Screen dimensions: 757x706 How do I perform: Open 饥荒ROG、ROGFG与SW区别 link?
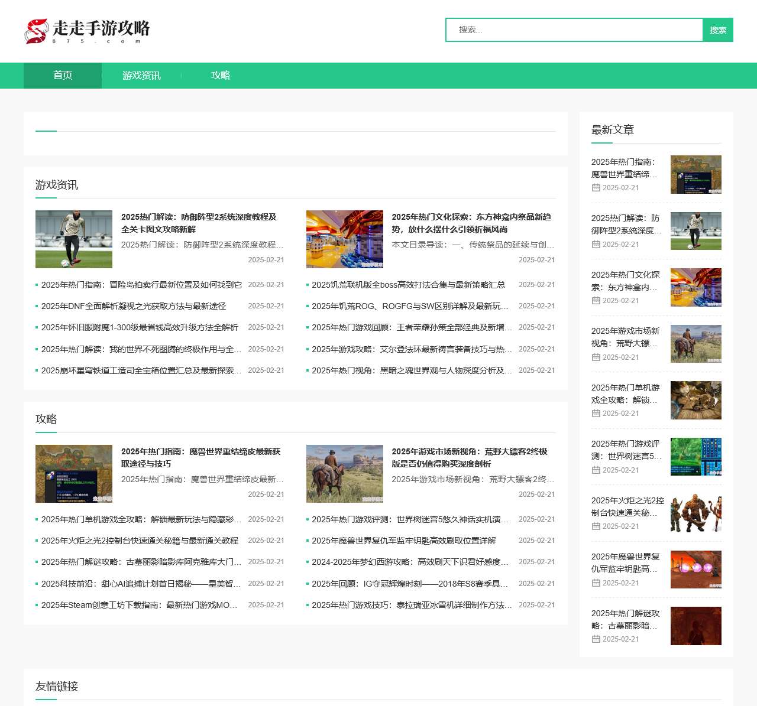click(410, 306)
